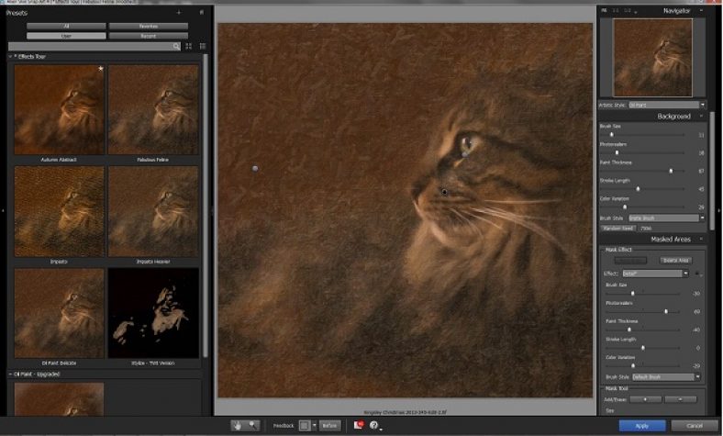The width and height of the screenshot is (723, 436).
Task: Adjust the Paint Thickness slider in Background
Action: click(x=671, y=170)
